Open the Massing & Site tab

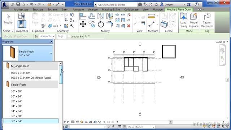[x=111, y=9]
